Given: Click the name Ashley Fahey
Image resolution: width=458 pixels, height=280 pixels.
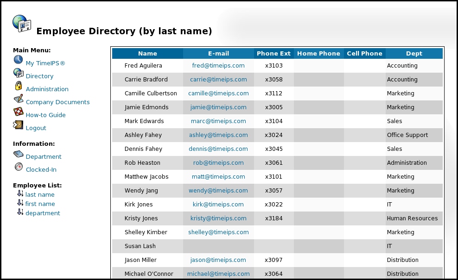Looking at the screenshot, I should click(x=143, y=135).
